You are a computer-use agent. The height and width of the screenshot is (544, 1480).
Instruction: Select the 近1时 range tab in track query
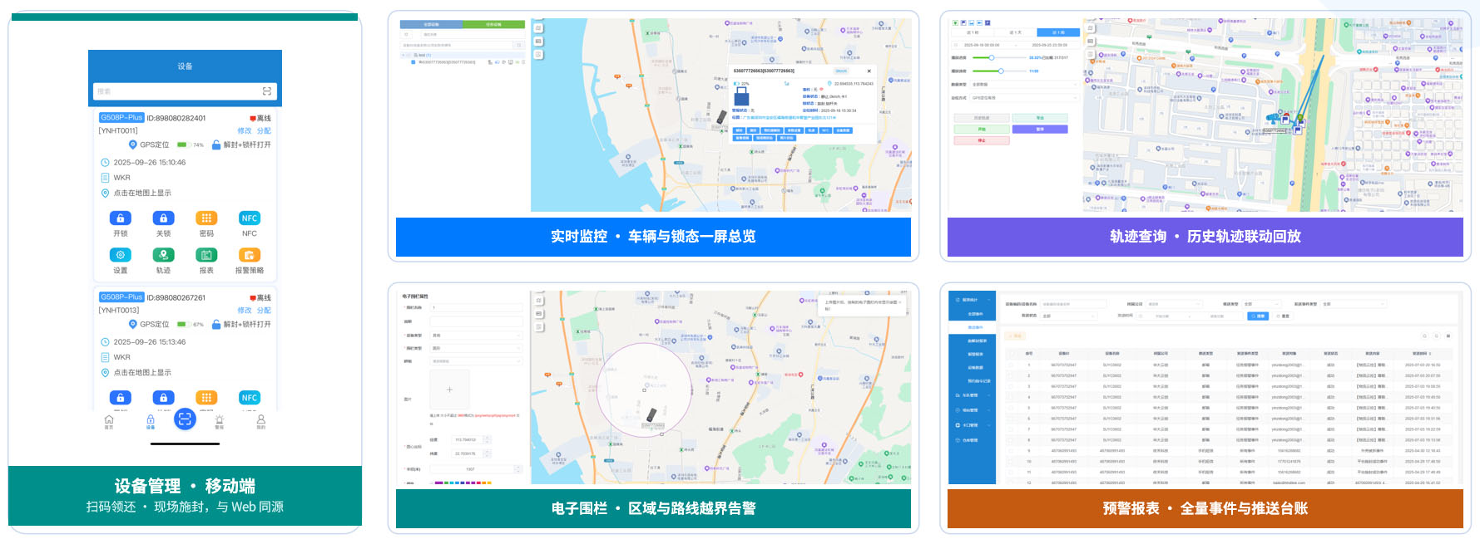[x=973, y=32]
